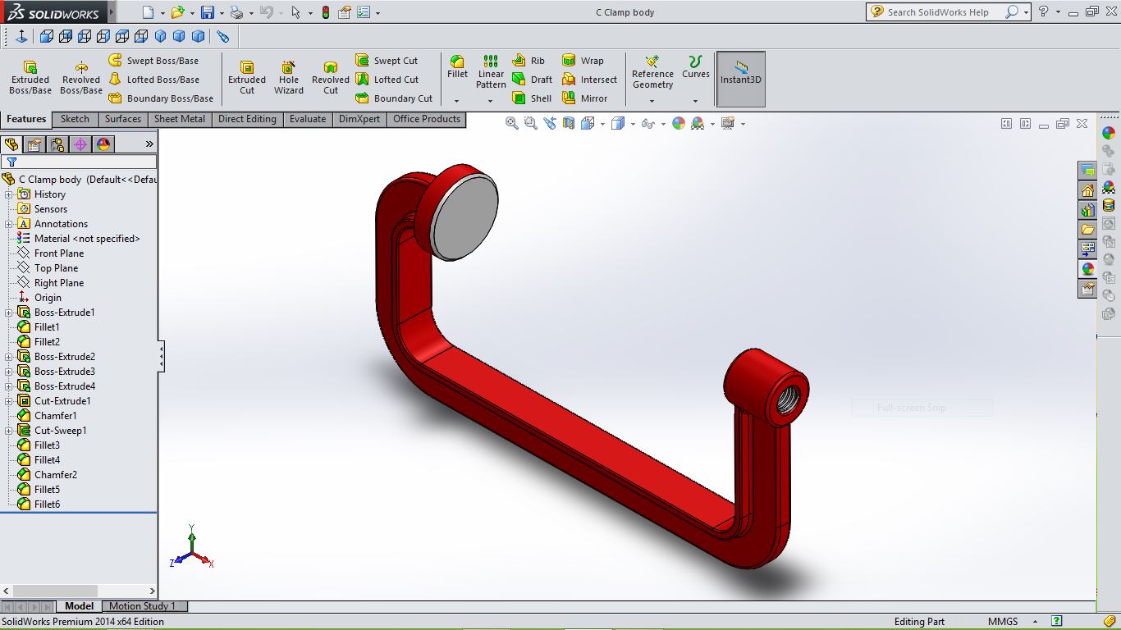Click the Mirror tool
Image resolution: width=1121 pixels, height=630 pixels.
pos(584,98)
